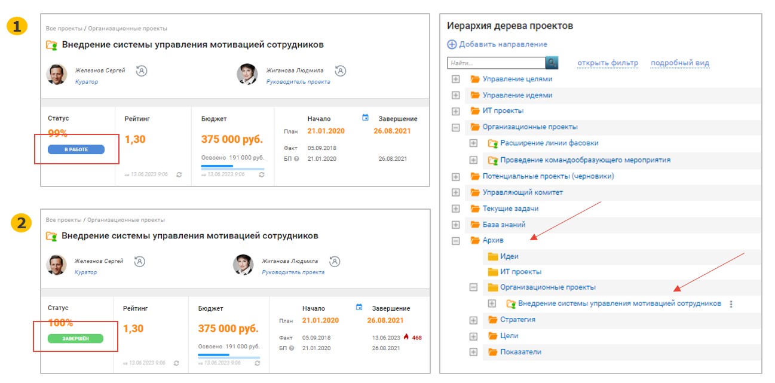This screenshot has width=775, height=383.
Task: Click three-dot menu beside archived Внедрение системы project
Action: pyautogui.click(x=731, y=304)
